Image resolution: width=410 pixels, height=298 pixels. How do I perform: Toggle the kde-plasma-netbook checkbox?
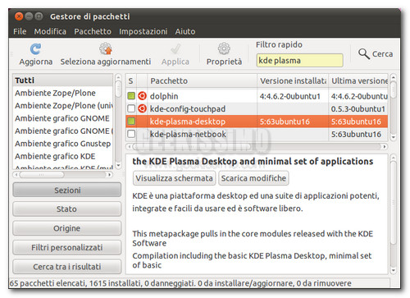pyautogui.click(x=131, y=134)
